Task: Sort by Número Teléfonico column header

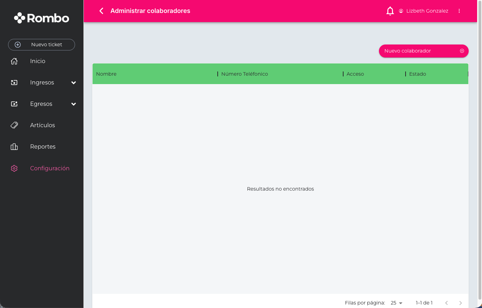Action: point(244,74)
